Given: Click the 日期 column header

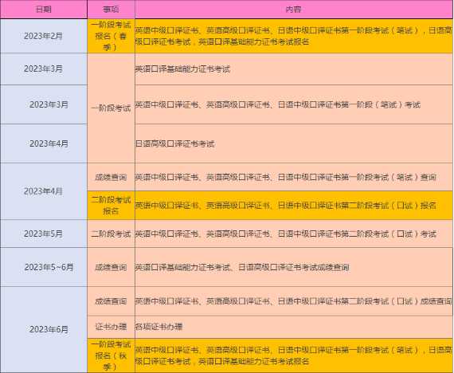Looking at the screenshot, I should pyautogui.click(x=44, y=10).
